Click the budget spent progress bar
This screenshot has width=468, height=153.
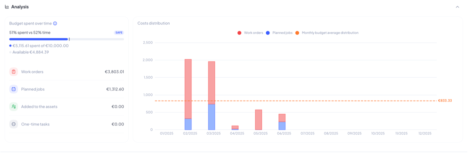point(66,39)
